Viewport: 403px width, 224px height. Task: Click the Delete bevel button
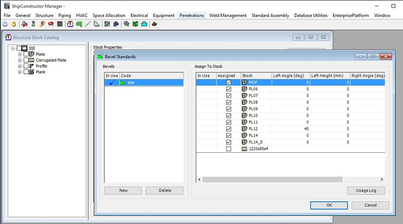pos(165,191)
